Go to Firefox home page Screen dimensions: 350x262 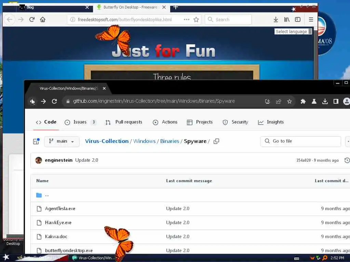click(x=43, y=19)
